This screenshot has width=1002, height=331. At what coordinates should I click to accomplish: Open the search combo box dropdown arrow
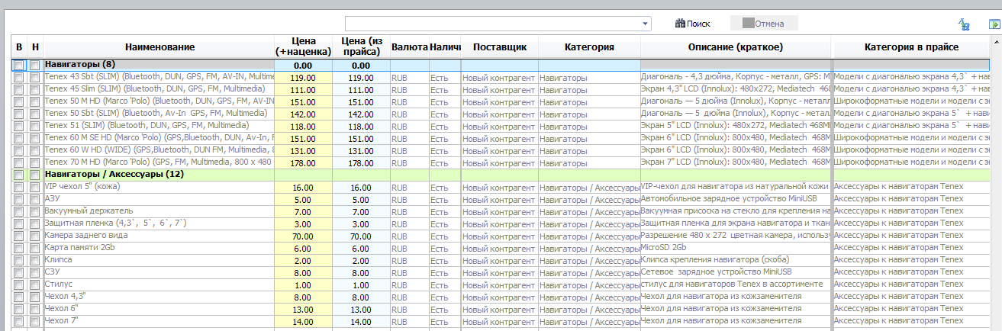646,24
